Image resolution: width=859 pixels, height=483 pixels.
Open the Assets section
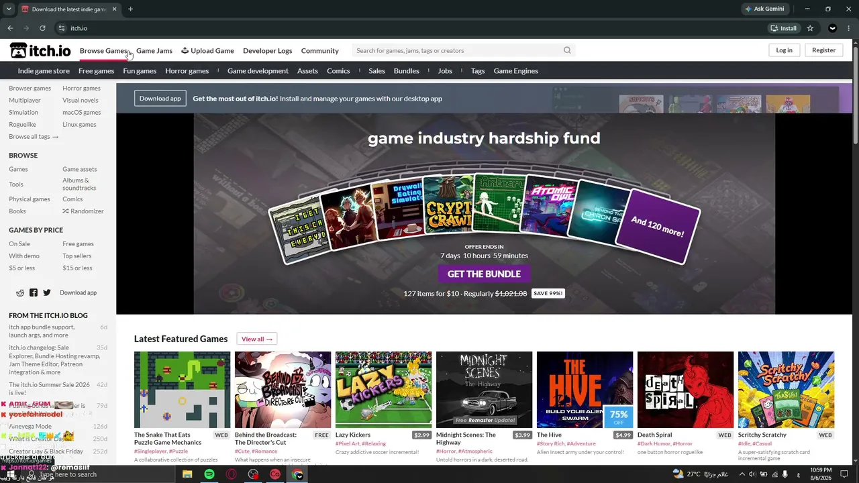coord(307,70)
